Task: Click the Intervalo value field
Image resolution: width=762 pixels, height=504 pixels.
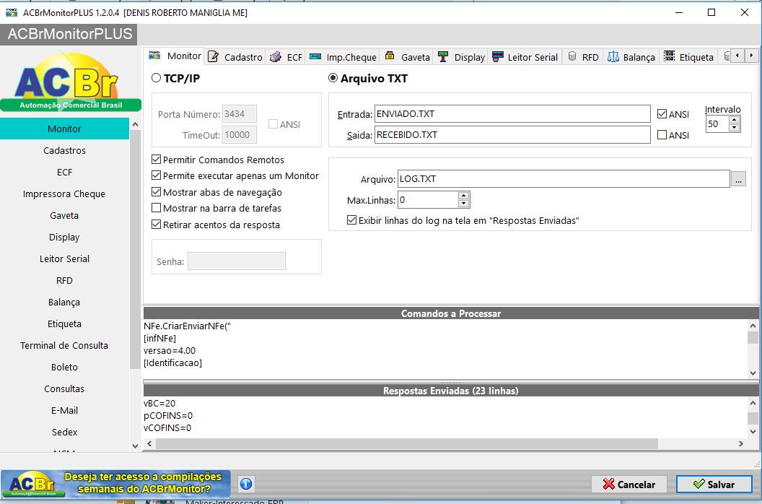Action: point(717,123)
